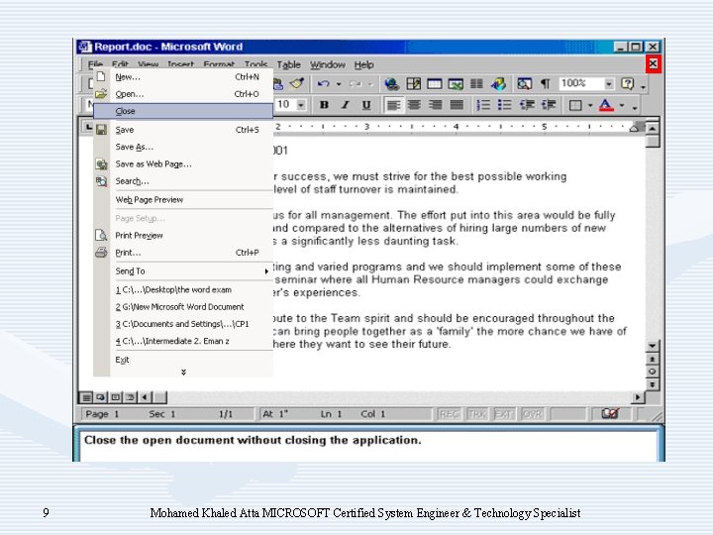Expand Formatting toolbar options arrow

pyautogui.click(x=635, y=107)
